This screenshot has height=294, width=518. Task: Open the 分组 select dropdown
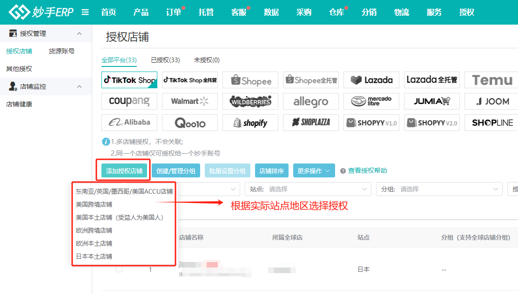[x=439, y=189]
